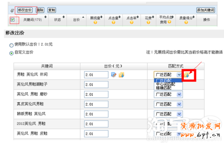Click the apply-bid-to-all down arrow icon
The width and height of the screenshot is (224, 143).
coord(121,75)
